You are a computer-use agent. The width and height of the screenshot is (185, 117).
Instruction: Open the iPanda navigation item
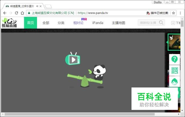click(98, 23)
